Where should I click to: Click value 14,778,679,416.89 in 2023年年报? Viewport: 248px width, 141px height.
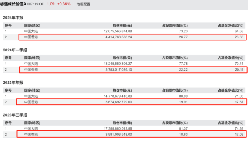point(118,96)
